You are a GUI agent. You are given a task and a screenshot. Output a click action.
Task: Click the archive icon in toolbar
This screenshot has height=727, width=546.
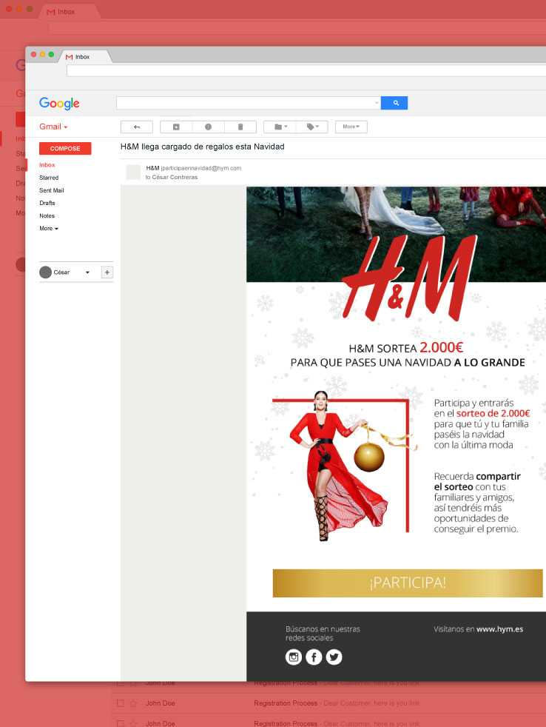[176, 127]
